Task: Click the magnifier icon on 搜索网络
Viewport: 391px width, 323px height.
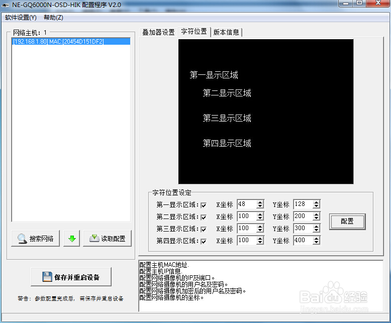Action: [x=22, y=239]
